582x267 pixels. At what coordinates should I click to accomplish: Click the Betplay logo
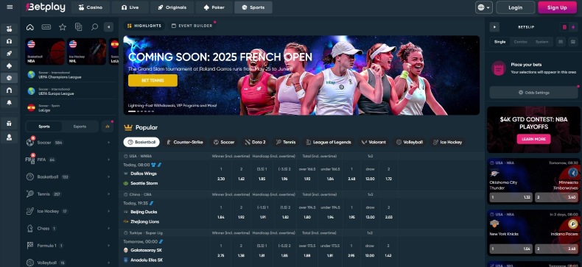pyautogui.click(x=45, y=7)
